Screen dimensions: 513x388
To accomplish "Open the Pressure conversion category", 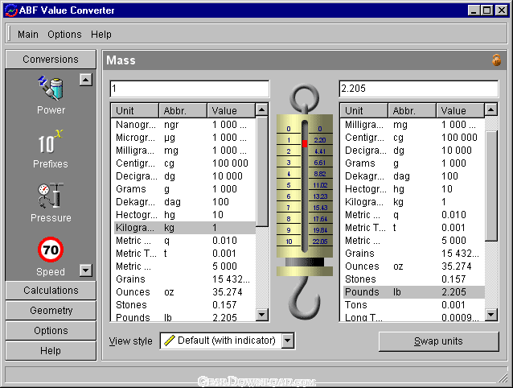I will (x=51, y=203).
